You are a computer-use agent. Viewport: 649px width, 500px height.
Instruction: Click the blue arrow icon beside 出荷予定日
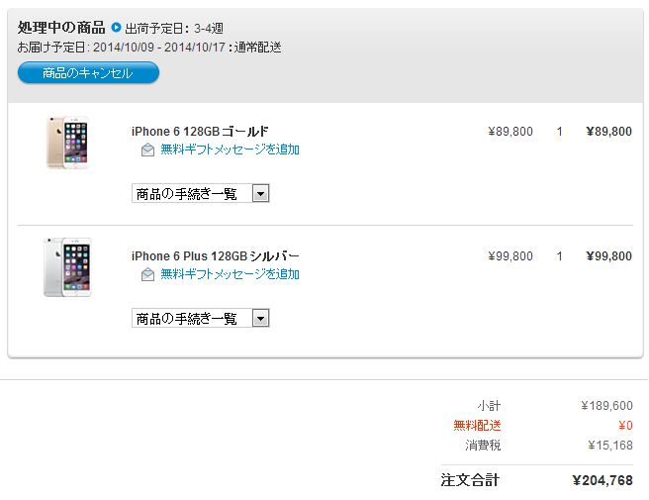point(117,28)
